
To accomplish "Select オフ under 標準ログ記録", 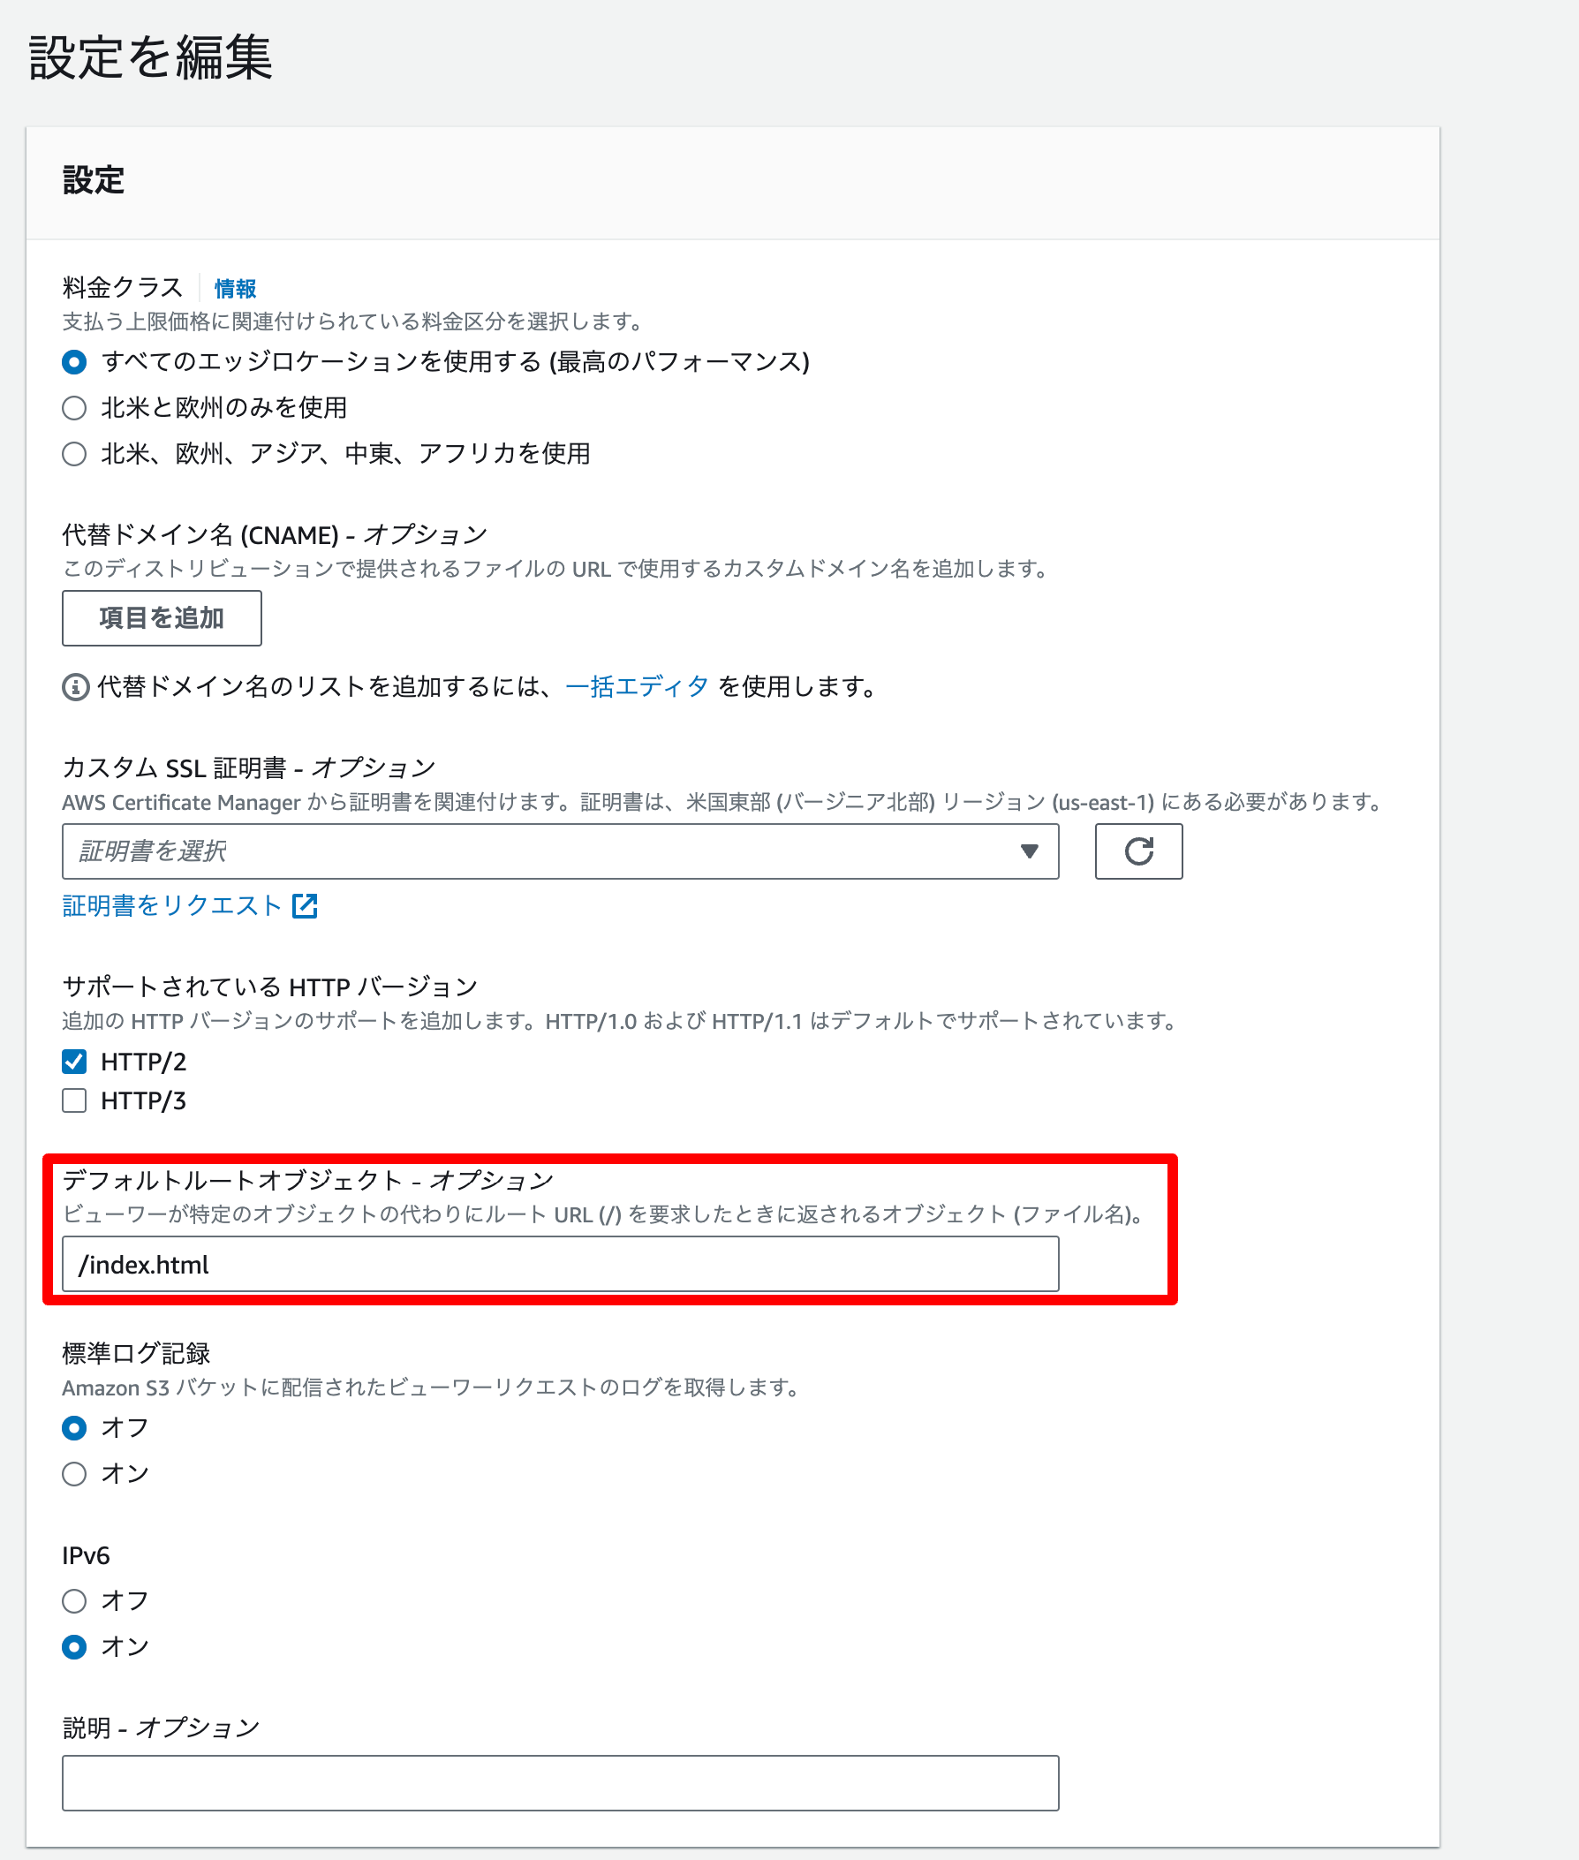I will tap(74, 1427).
